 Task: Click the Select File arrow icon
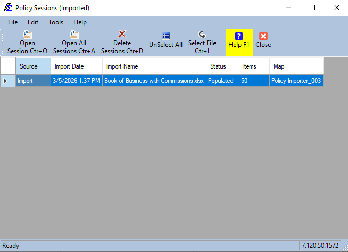click(202, 35)
